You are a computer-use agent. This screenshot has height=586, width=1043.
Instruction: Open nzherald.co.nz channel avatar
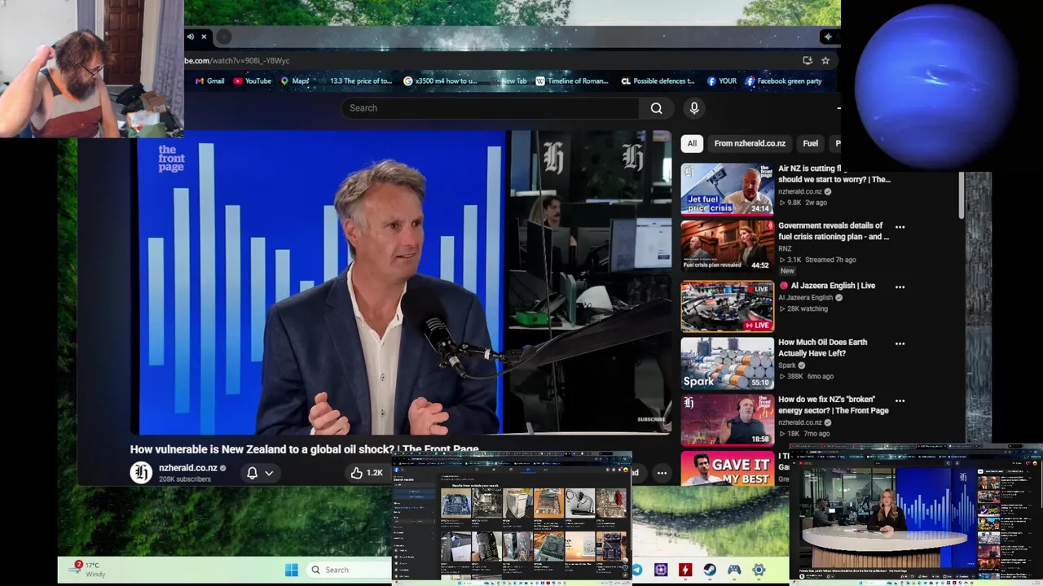[x=141, y=473]
